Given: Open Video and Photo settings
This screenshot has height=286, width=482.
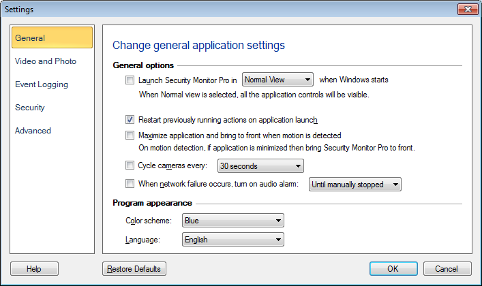Looking at the screenshot, I should (x=46, y=61).
